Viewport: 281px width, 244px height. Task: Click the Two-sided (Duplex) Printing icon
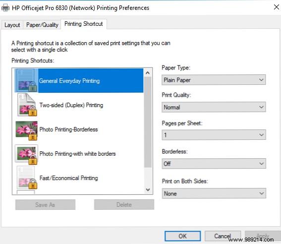coord(27,105)
